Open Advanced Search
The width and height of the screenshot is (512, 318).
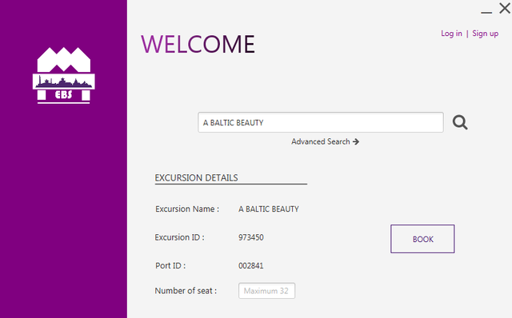[x=326, y=141]
